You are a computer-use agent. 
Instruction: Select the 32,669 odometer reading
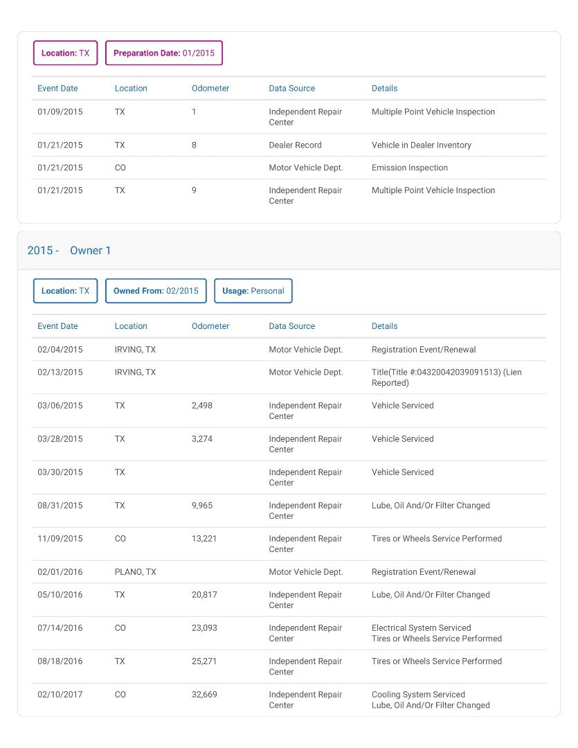point(204,695)
